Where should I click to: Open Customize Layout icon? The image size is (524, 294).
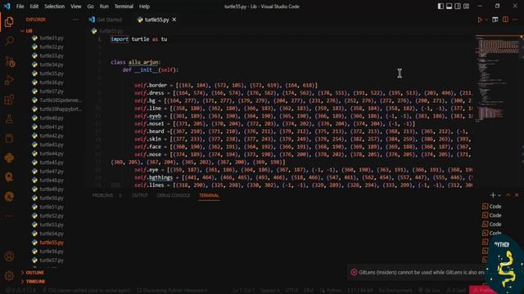coord(466,7)
